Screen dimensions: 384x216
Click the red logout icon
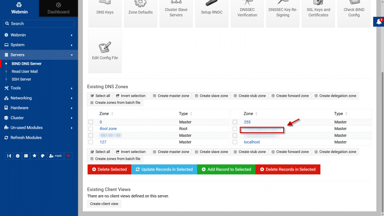[x=68, y=156]
